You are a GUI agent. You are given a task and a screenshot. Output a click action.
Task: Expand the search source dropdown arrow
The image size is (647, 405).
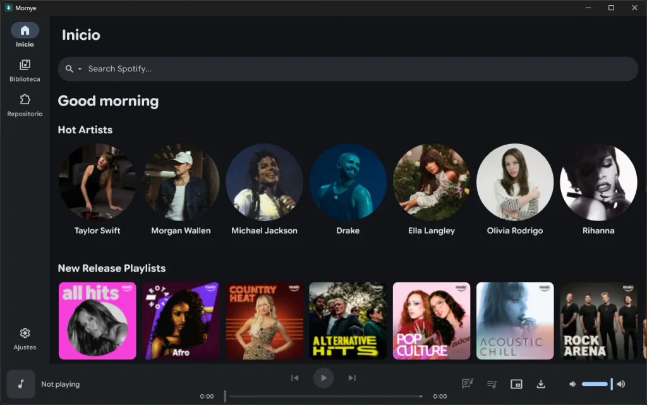click(x=80, y=70)
